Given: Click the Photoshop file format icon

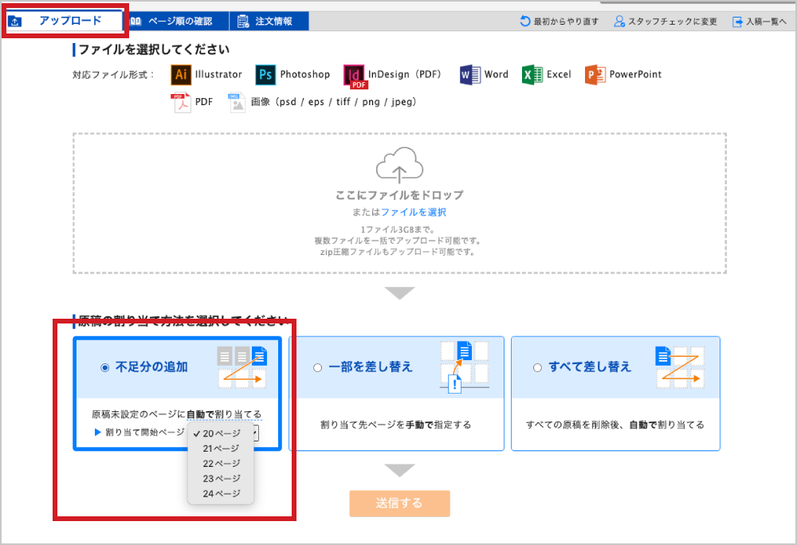Looking at the screenshot, I should 265,75.
